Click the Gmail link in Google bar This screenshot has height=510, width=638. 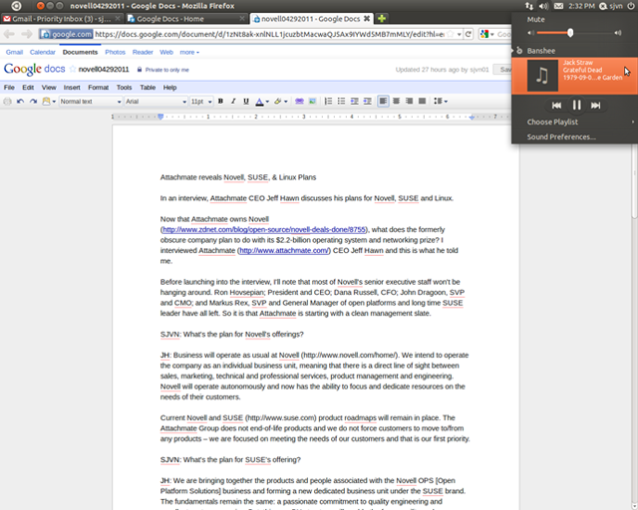pyautogui.click(x=14, y=52)
